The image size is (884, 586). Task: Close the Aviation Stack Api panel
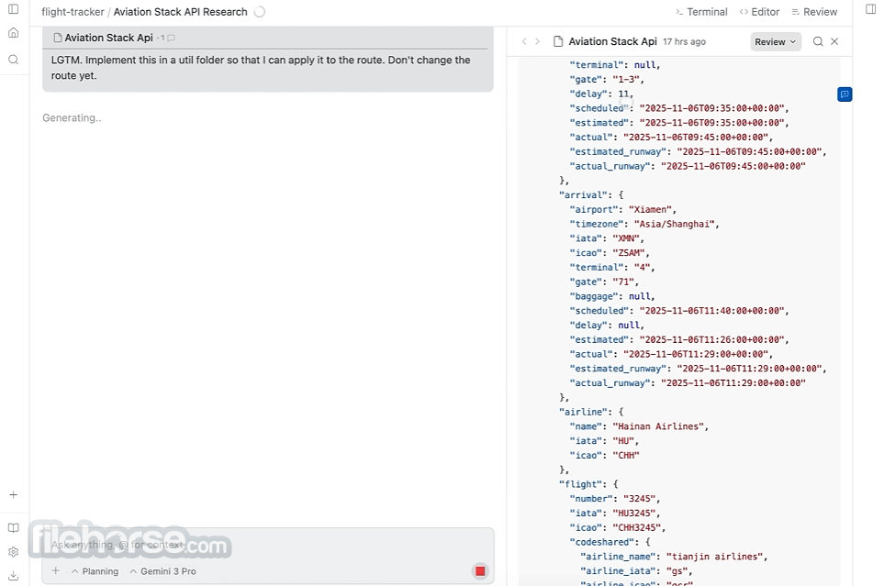coord(835,41)
